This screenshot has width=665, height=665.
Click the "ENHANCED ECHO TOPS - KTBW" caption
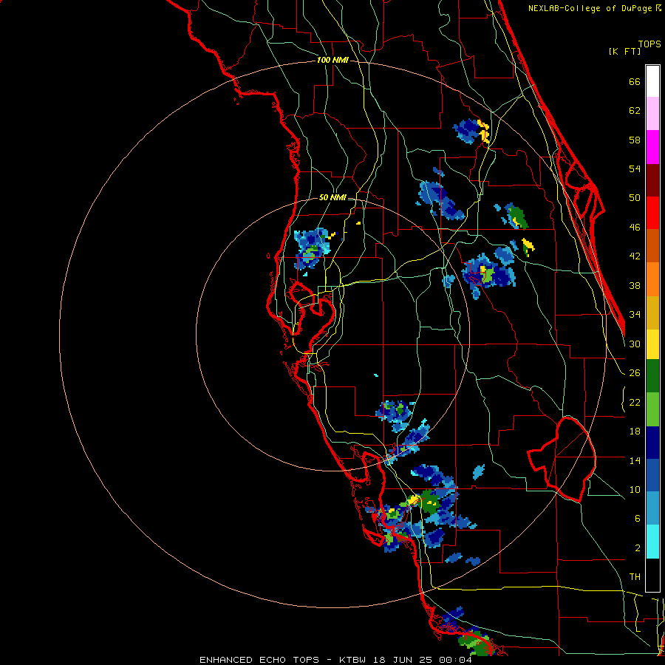283,660
